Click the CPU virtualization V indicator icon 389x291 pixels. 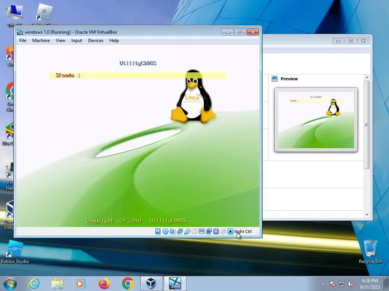[x=216, y=232]
